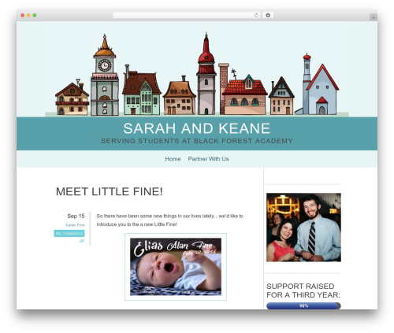394x333 pixels.
Task: Open the Home menu item
Action: (x=173, y=159)
